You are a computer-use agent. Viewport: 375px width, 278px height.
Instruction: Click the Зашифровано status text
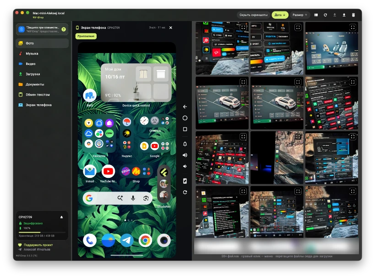33,223
